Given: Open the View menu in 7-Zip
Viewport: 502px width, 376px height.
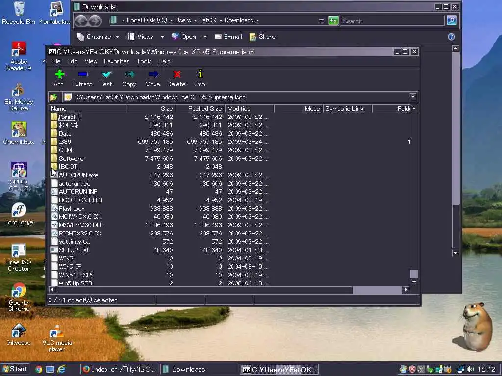Looking at the screenshot, I should pos(91,61).
